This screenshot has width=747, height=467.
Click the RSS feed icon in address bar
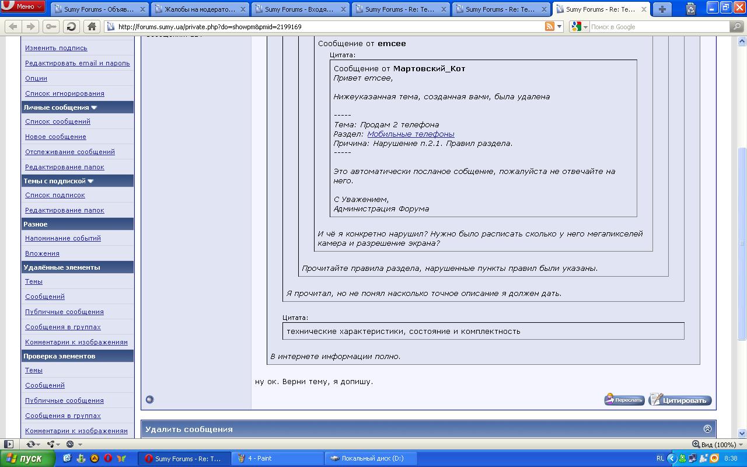[549, 27]
